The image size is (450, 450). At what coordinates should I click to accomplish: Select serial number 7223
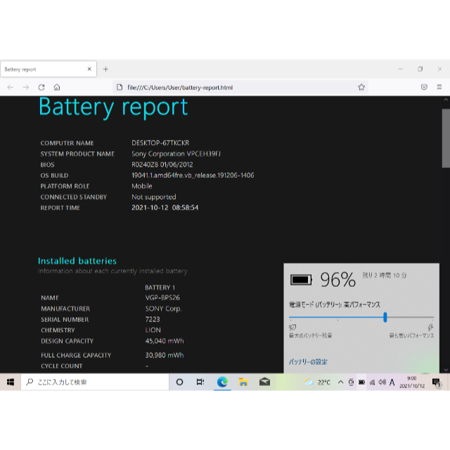pos(153,319)
